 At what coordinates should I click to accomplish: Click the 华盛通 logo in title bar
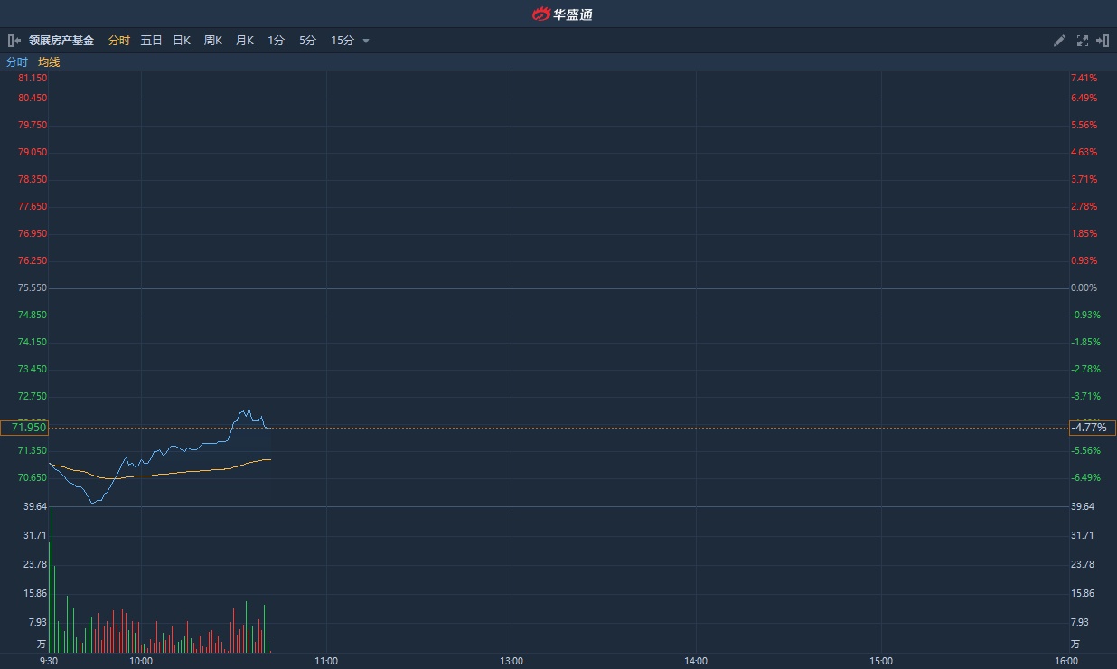[562, 14]
